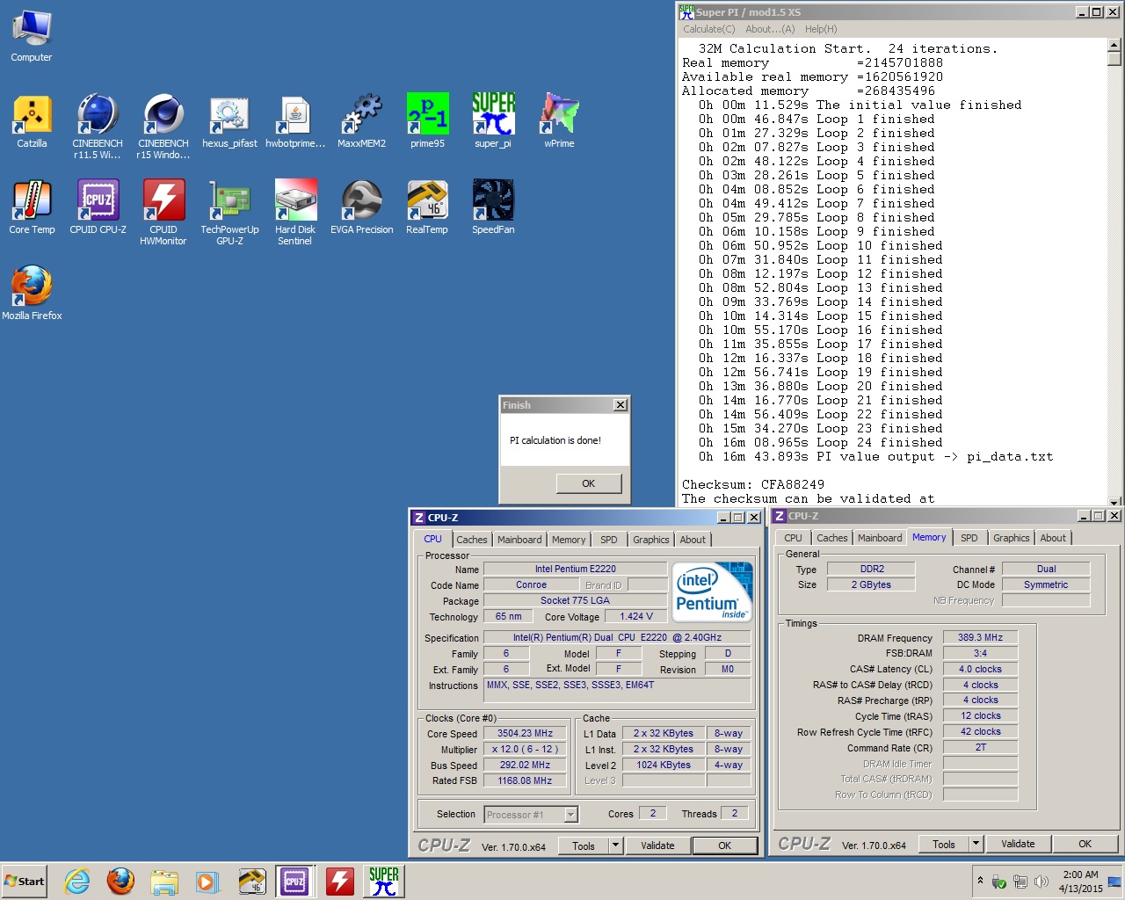Image resolution: width=1125 pixels, height=900 pixels.
Task: Click Tools button in left CPU-Z window
Action: tap(584, 846)
